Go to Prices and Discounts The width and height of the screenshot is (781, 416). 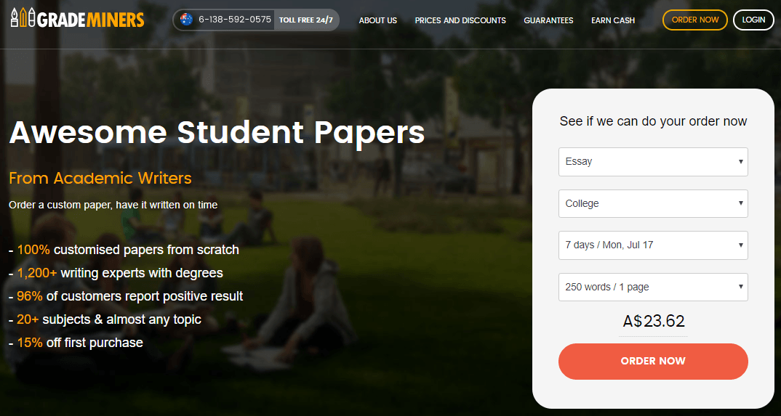(460, 20)
